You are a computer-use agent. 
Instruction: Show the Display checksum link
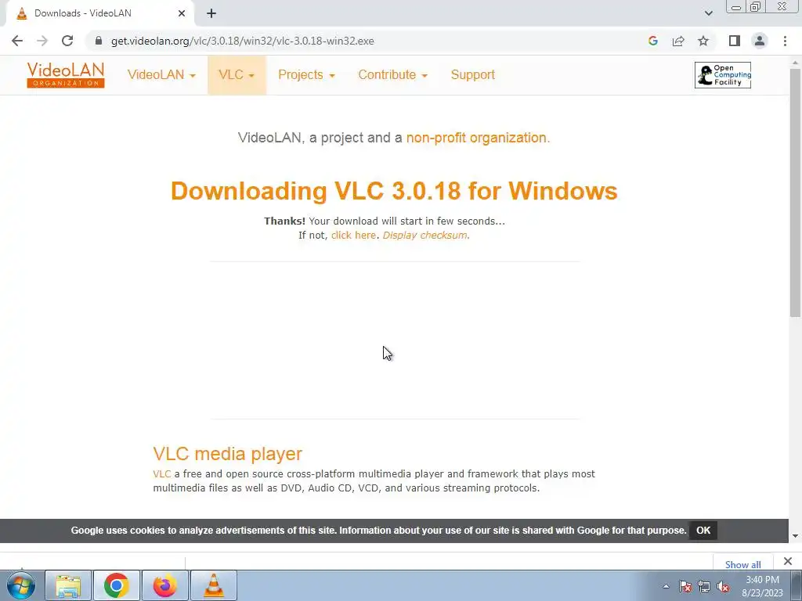click(x=424, y=235)
